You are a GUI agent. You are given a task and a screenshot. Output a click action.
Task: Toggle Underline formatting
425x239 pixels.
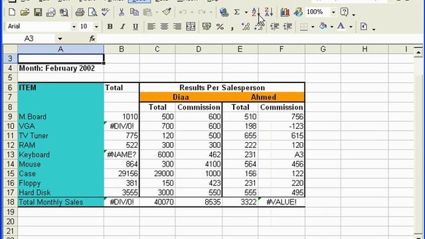click(135, 27)
